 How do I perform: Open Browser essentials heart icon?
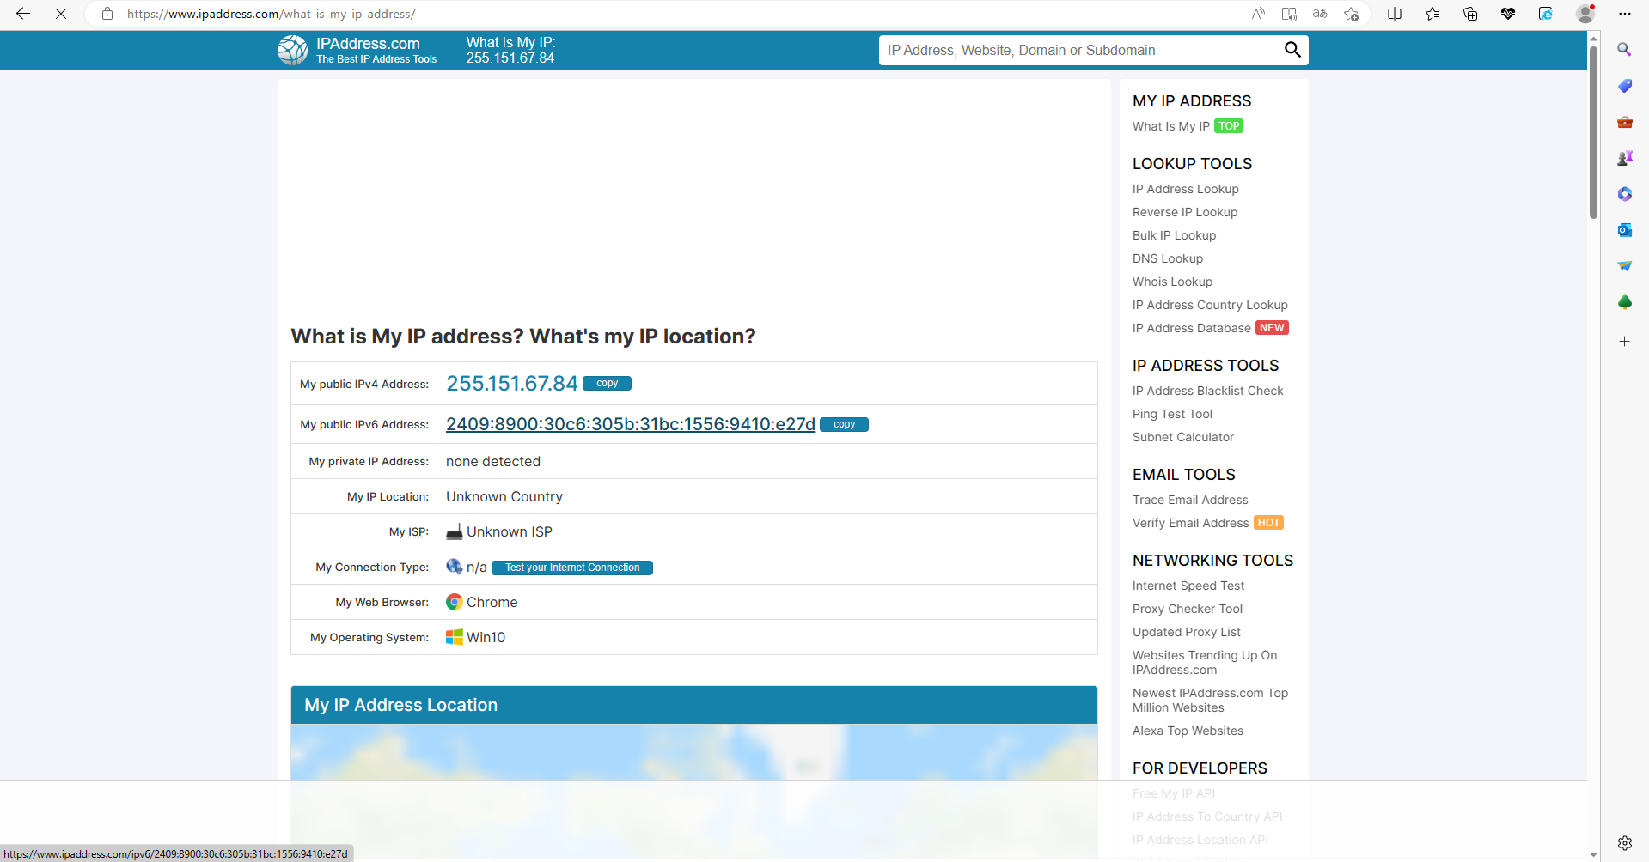tap(1508, 14)
